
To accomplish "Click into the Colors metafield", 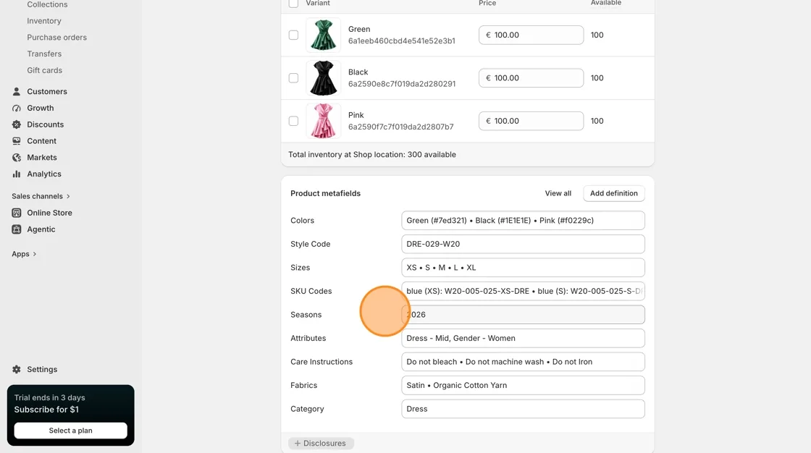I will point(523,220).
